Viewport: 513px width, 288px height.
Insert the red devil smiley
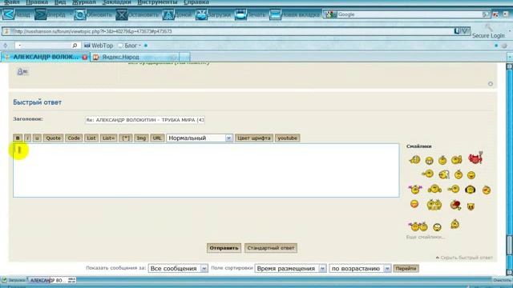tap(475, 158)
